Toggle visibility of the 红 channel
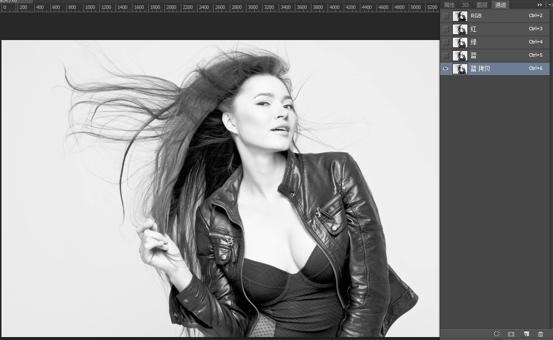The width and height of the screenshot is (553, 340). click(446, 29)
